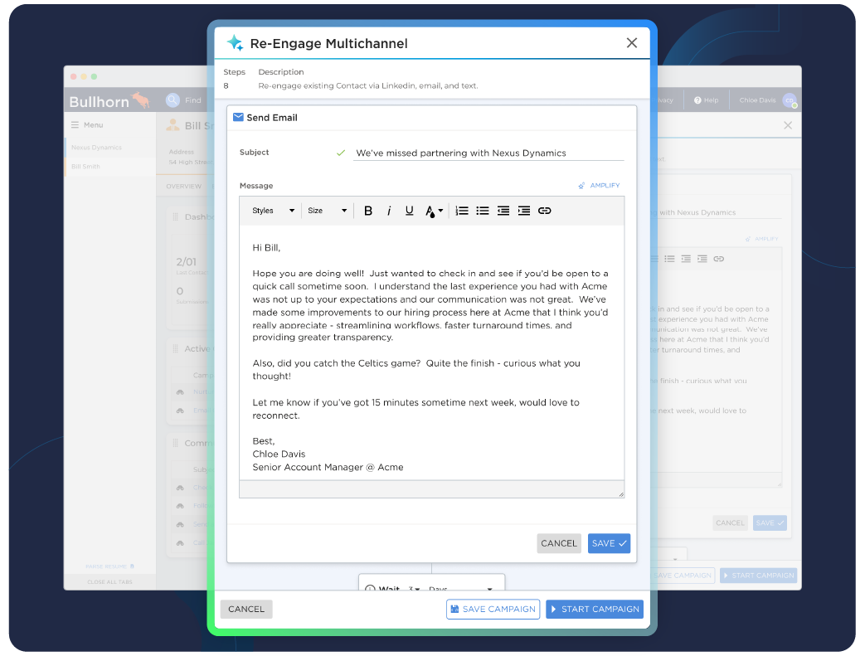865x656 pixels.
Task: Open the Styles dropdown
Action: click(x=273, y=211)
